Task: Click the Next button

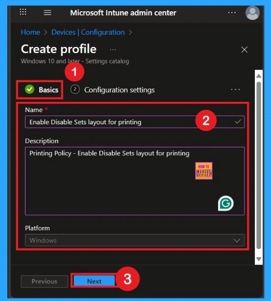Action: click(x=94, y=281)
